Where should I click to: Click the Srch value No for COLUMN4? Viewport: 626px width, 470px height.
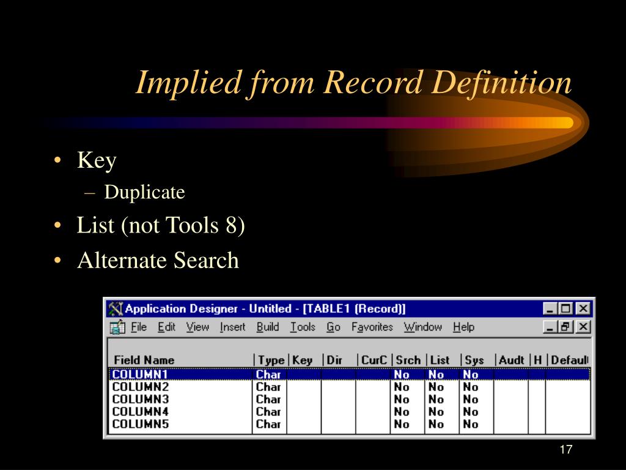click(x=401, y=412)
